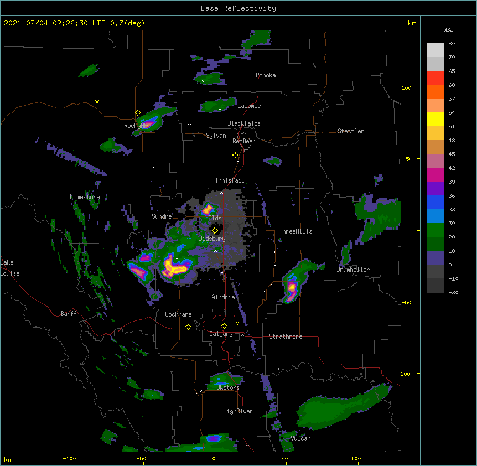The height and width of the screenshot is (466, 477).
Task: Click the storm cell core beside RockyMH
Action: [149, 124]
